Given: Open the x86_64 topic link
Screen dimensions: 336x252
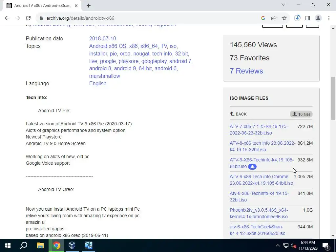Looking at the screenshot, I should click(149, 46).
